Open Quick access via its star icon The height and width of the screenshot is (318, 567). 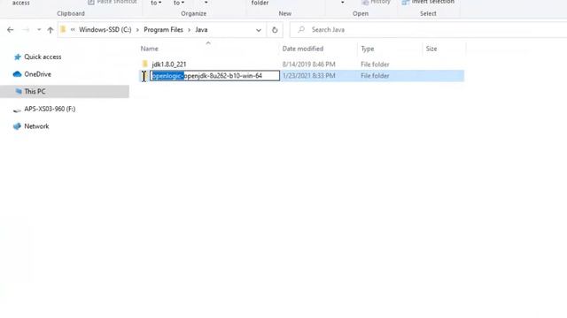point(17,57)
